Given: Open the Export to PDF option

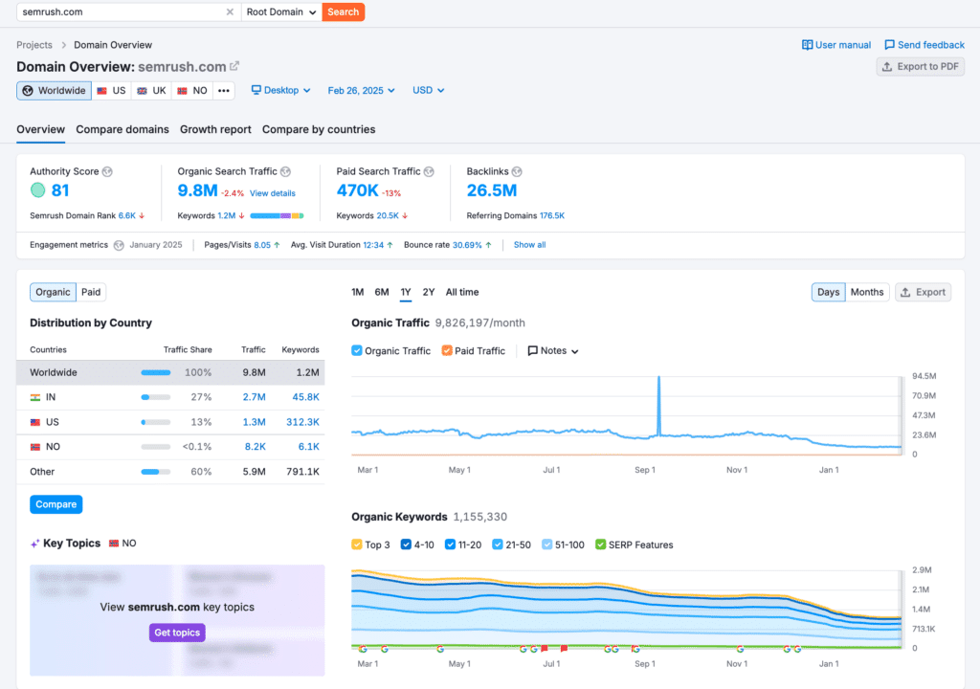Looking at the screenshot, I should tap(920, 66).
